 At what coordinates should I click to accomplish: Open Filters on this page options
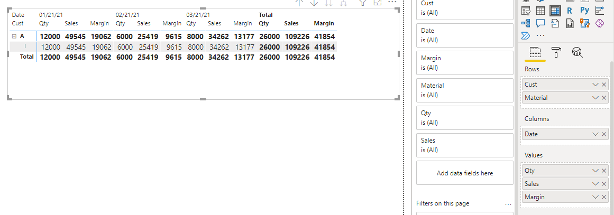pyautogui.click(x=508, y=204)
